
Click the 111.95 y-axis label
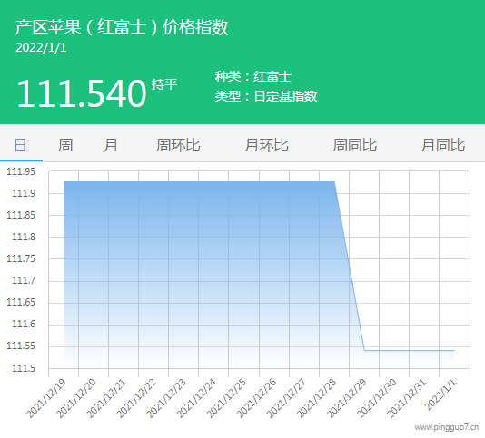21,171
